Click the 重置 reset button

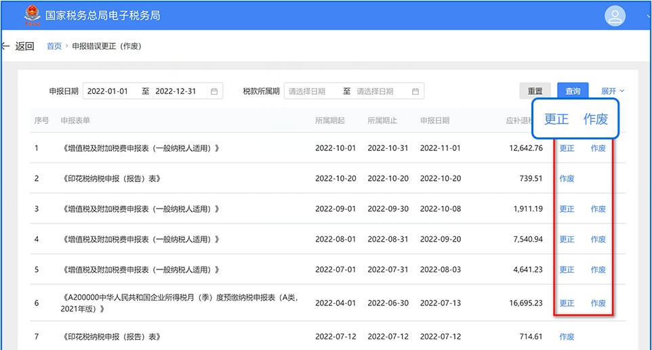[x=535, y=91]
